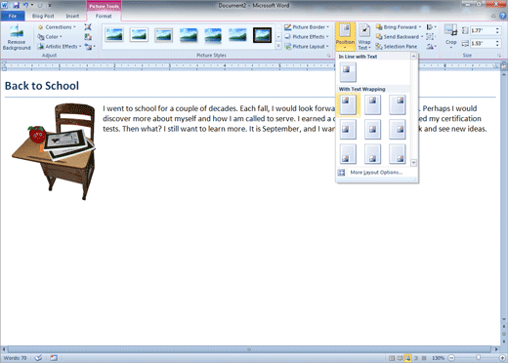The image size is (508, 363).
Task: Click the Compress Pictures icon
Action: click(x=88, y=27)
